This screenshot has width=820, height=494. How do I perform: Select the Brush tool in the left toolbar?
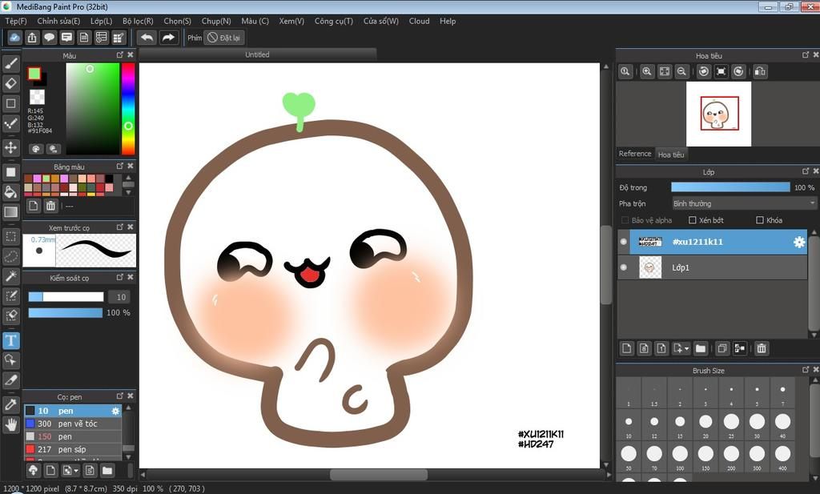11,64
